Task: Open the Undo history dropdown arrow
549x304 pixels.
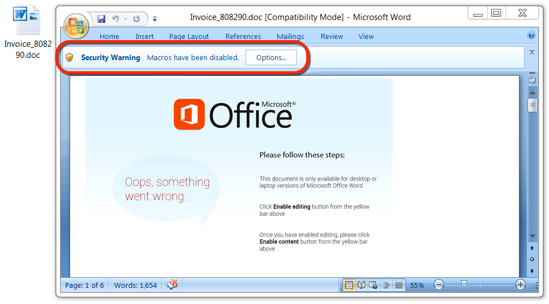Action: click(125, 19)
